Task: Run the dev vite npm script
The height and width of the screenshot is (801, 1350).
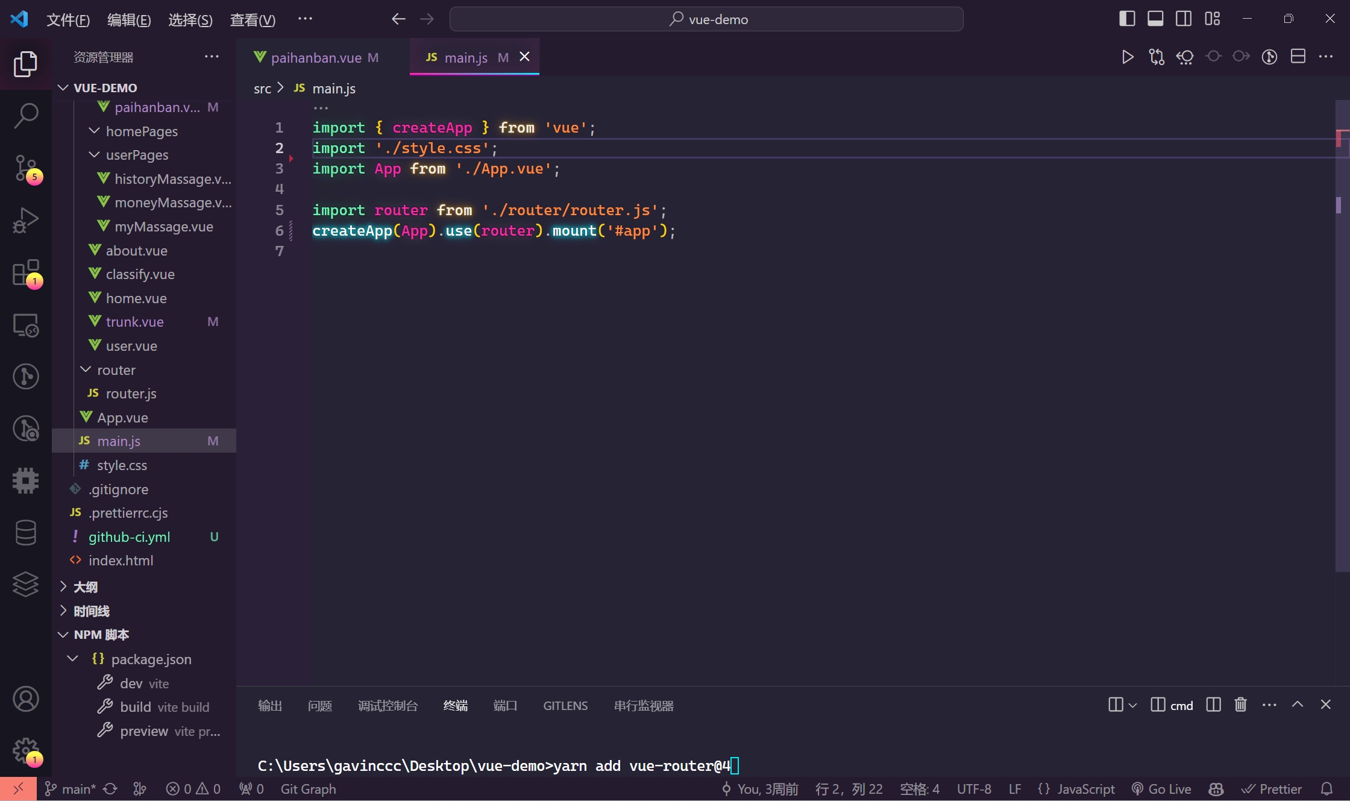Action: 144,683
